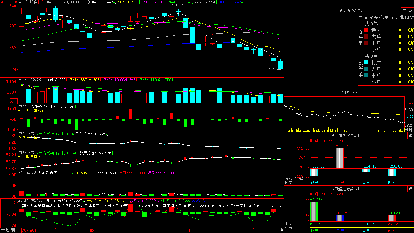
Task: Click the 龙虎看盘(逐单) panel title
Action: coord(349,11)
